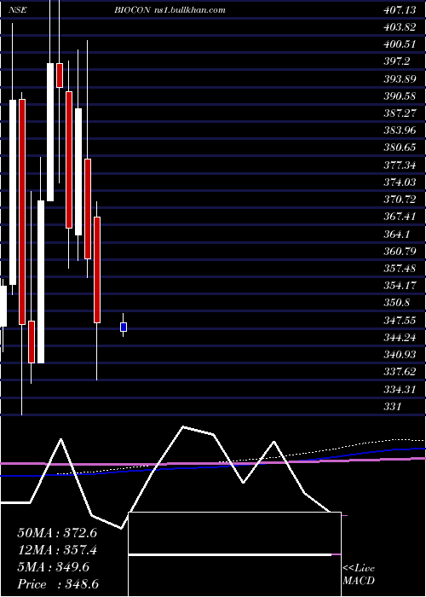Click the 50MA : 372.6 readout
The height and width of the screenshot is (597, 426).
click(57, 533)
